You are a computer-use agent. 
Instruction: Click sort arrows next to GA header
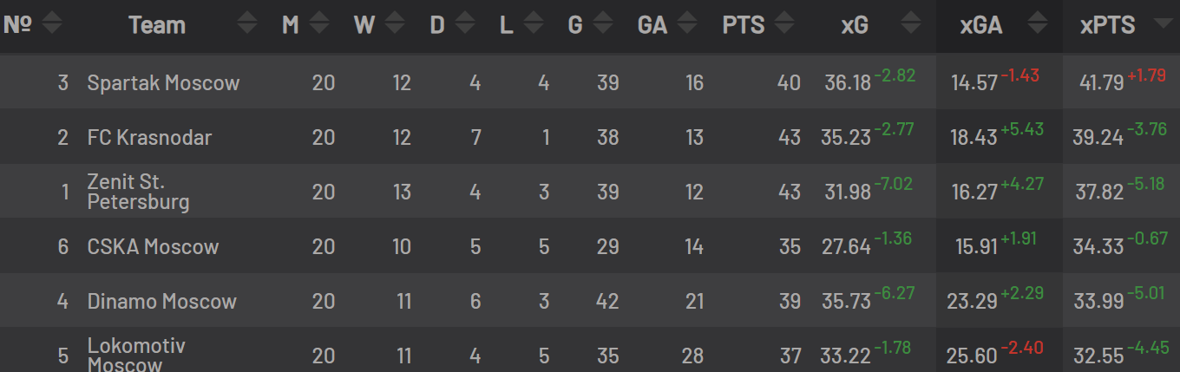tap(688, 24)
